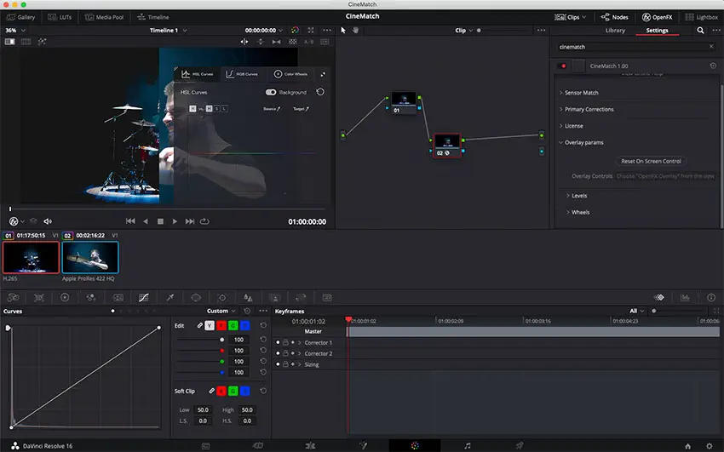
Task: Select the HSL Curves overlay tab
Action: 197,74
